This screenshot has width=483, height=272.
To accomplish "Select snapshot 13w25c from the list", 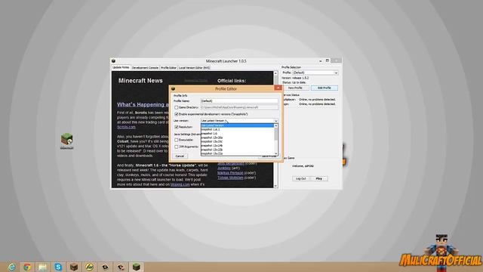I will [x=237, y=141].
